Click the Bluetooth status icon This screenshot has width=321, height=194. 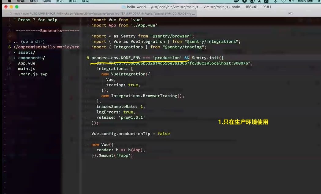click(275, 1)
